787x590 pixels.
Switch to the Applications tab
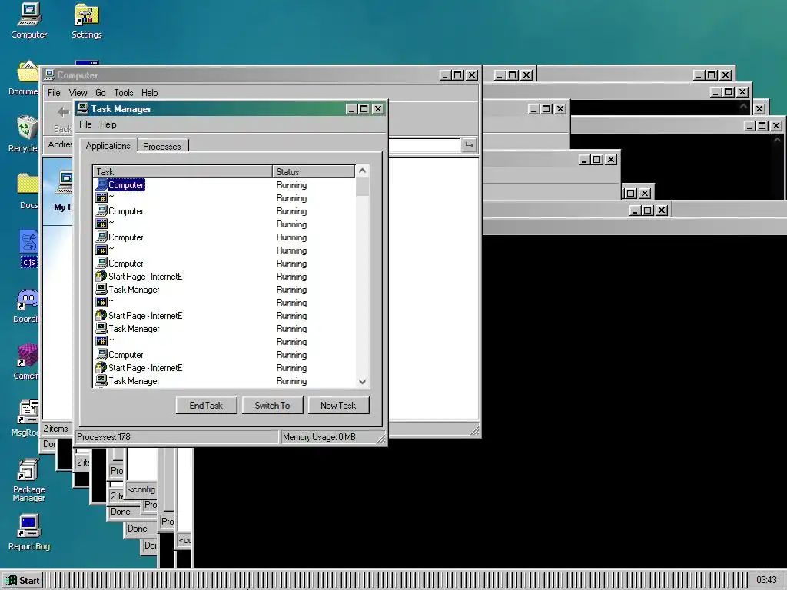108,145
